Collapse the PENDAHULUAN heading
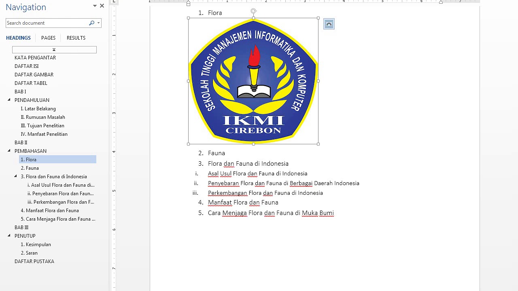The width and height of the screenshot is (518, 291). coord(9,100)
